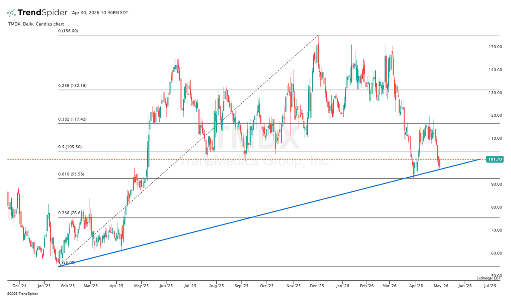This screenshot has width=511, height=297.
Task: Click the Apr '26 date label
Action: [416, 286]
